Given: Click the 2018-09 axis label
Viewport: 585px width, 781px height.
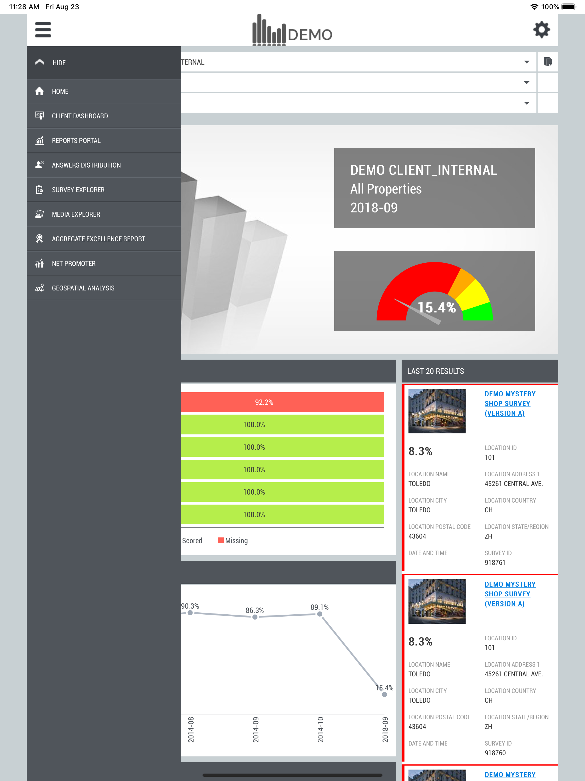Looking at the screenshot, I should 385,730.
